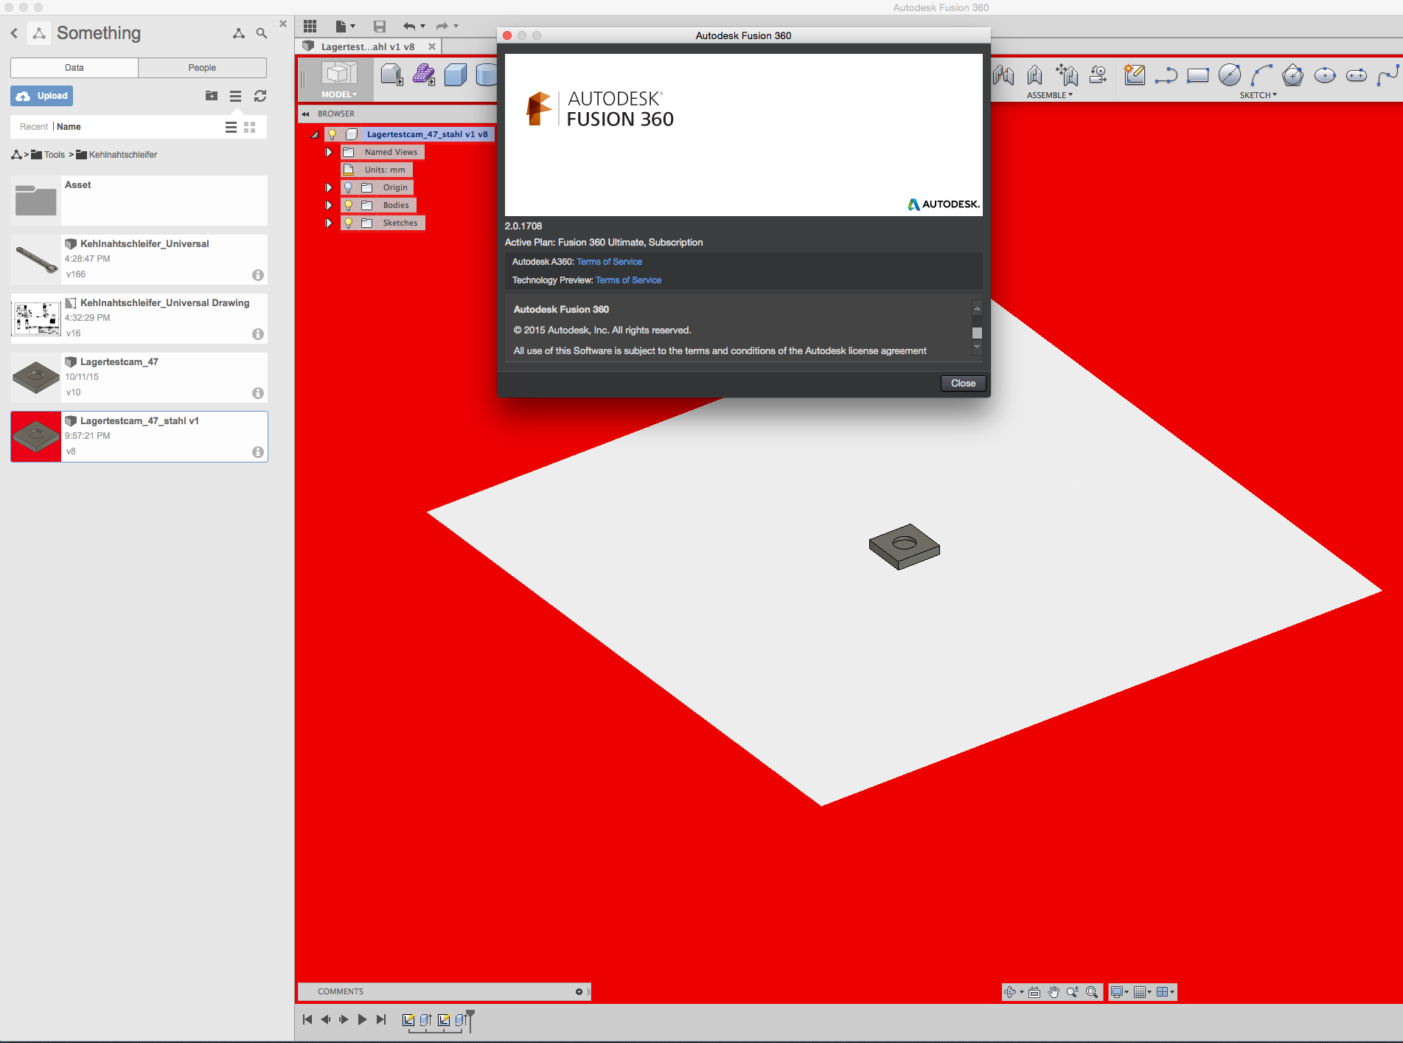
Task: Click the Create Sketch icon
Action: (1135, 74)
